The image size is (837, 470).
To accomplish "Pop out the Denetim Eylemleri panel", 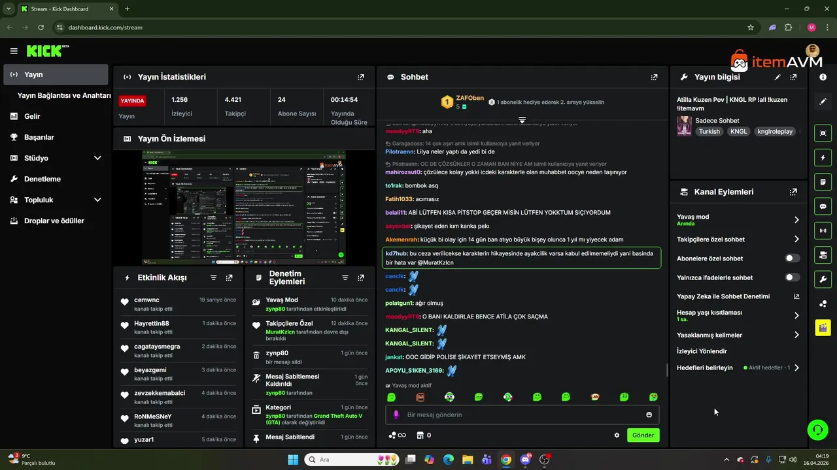I will click(360, 277).
